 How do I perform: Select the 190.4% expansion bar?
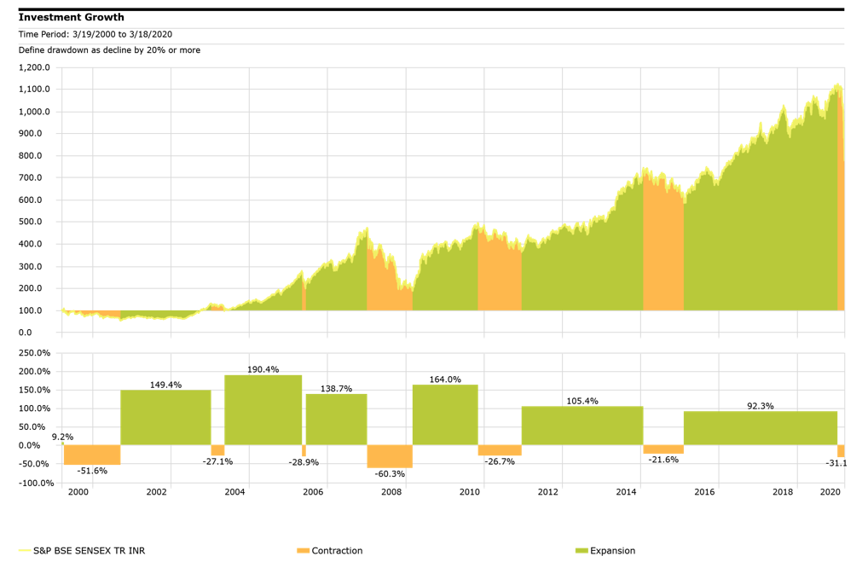263,410
